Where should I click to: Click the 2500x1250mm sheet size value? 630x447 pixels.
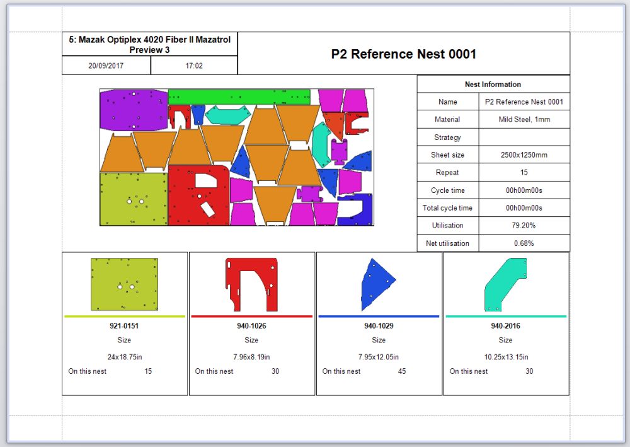coord(524,154)
